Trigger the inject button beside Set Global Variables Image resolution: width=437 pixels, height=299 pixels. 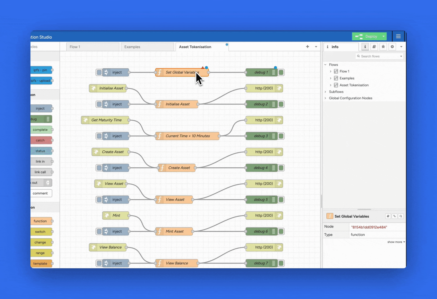[x=99, y=73]
